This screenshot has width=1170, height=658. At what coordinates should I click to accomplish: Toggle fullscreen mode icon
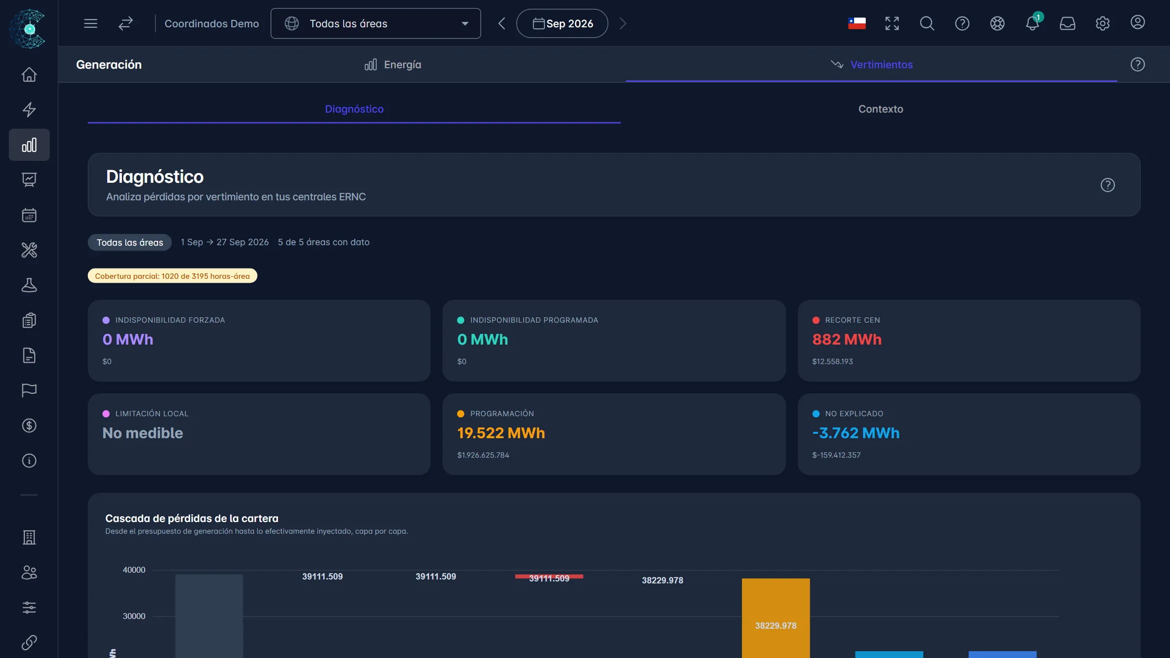892,23
